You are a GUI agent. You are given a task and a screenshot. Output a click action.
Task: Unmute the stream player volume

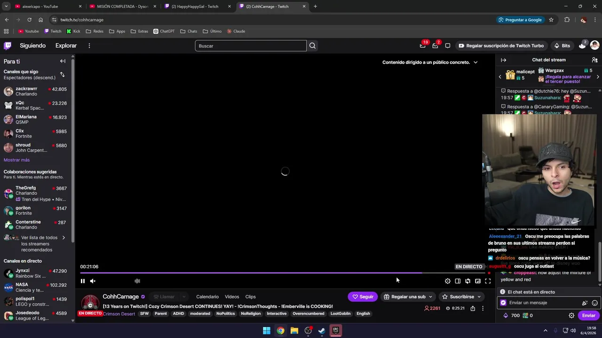point(93,281)
